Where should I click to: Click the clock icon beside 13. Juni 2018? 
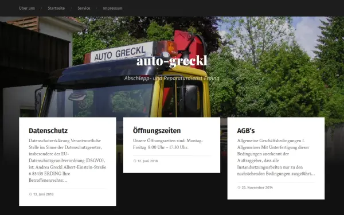point(30,194)
